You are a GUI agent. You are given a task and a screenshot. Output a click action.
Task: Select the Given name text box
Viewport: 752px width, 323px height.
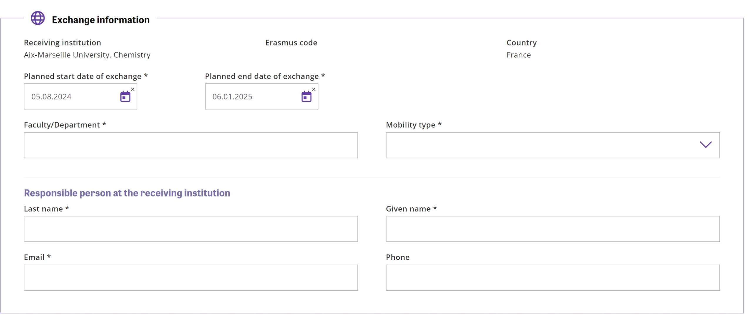click(552, 229)
